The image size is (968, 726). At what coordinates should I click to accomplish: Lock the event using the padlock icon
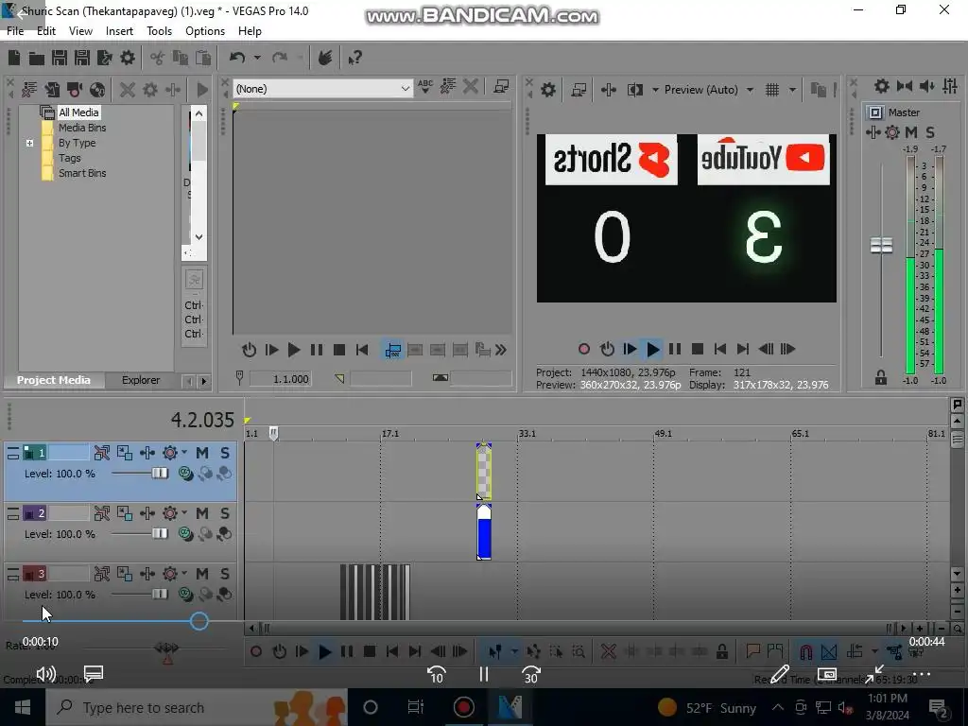tap(721, 651)
